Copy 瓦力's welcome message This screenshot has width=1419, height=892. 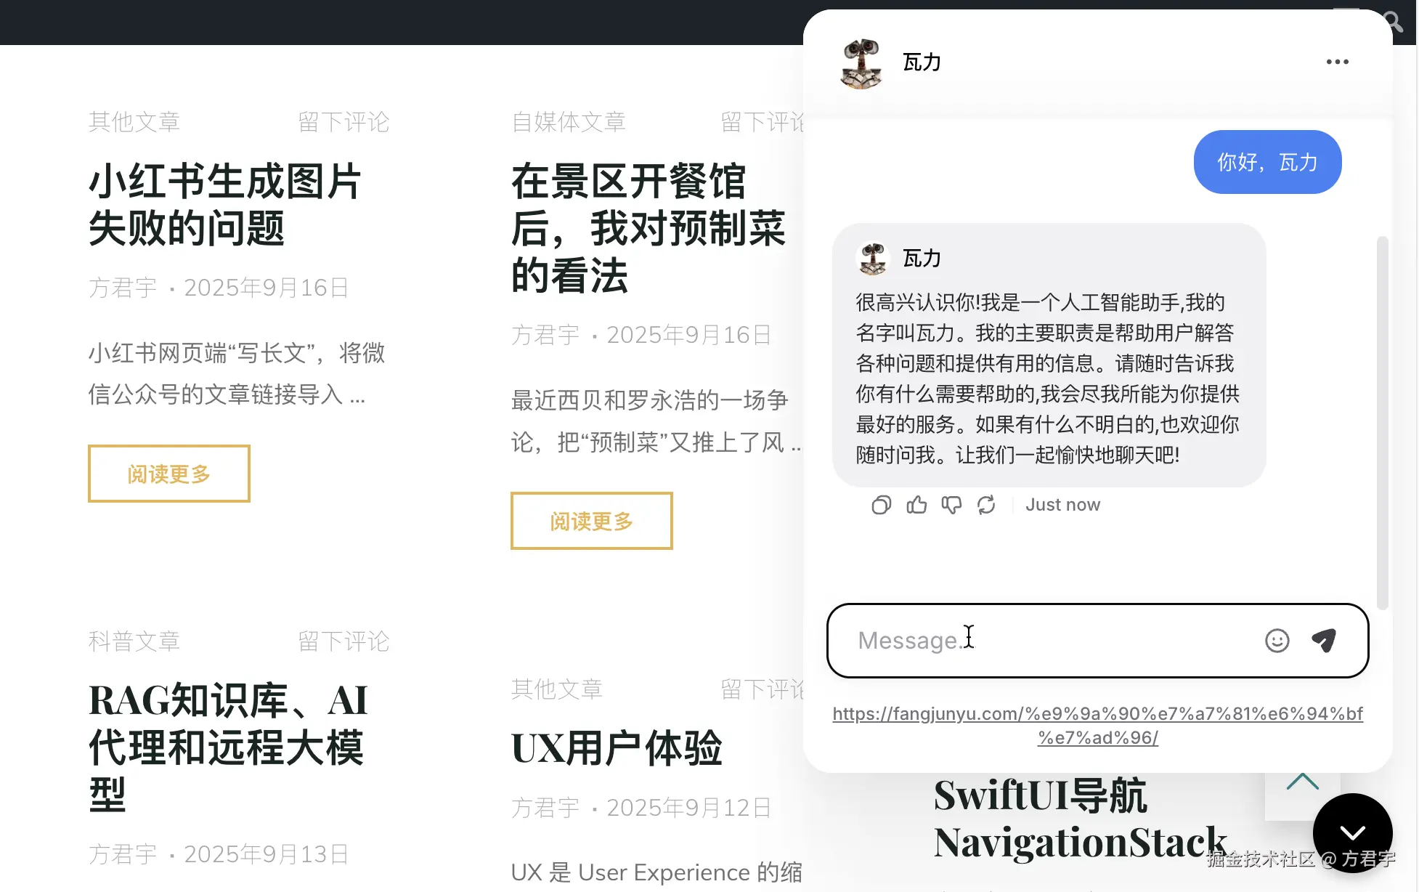(x=880, y=504)
